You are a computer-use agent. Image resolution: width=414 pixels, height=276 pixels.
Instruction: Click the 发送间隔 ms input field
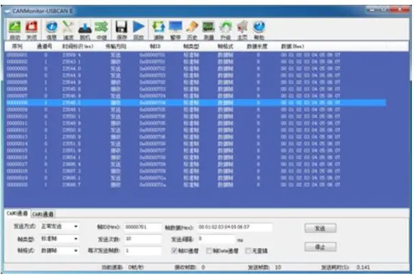click(216, 239)
